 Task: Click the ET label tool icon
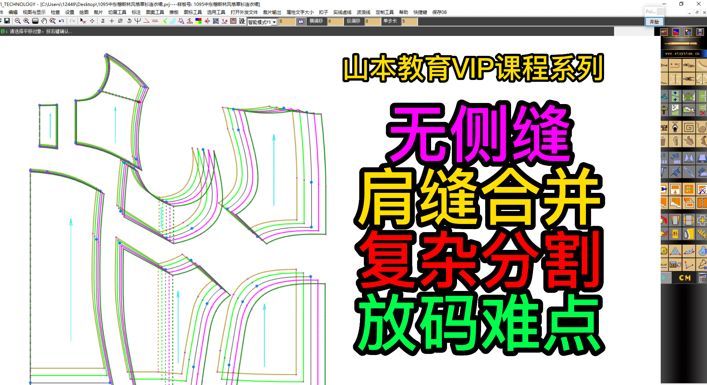click(x=688, y=189)
